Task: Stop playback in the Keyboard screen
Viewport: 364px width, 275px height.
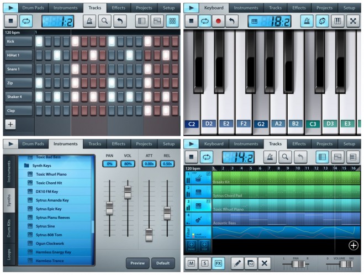Action: [191, 21]
